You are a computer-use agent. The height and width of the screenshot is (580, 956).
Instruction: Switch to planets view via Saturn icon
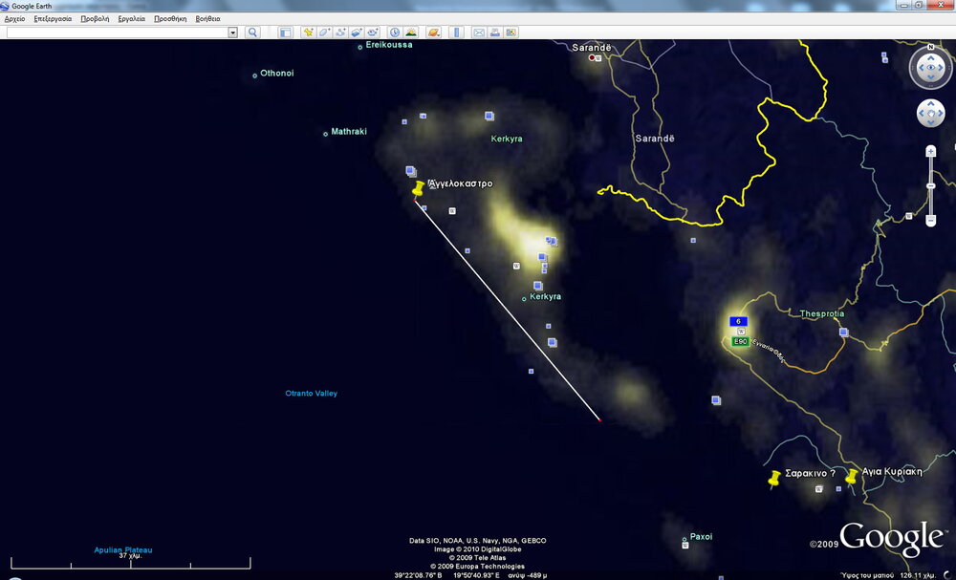point(433,32)
